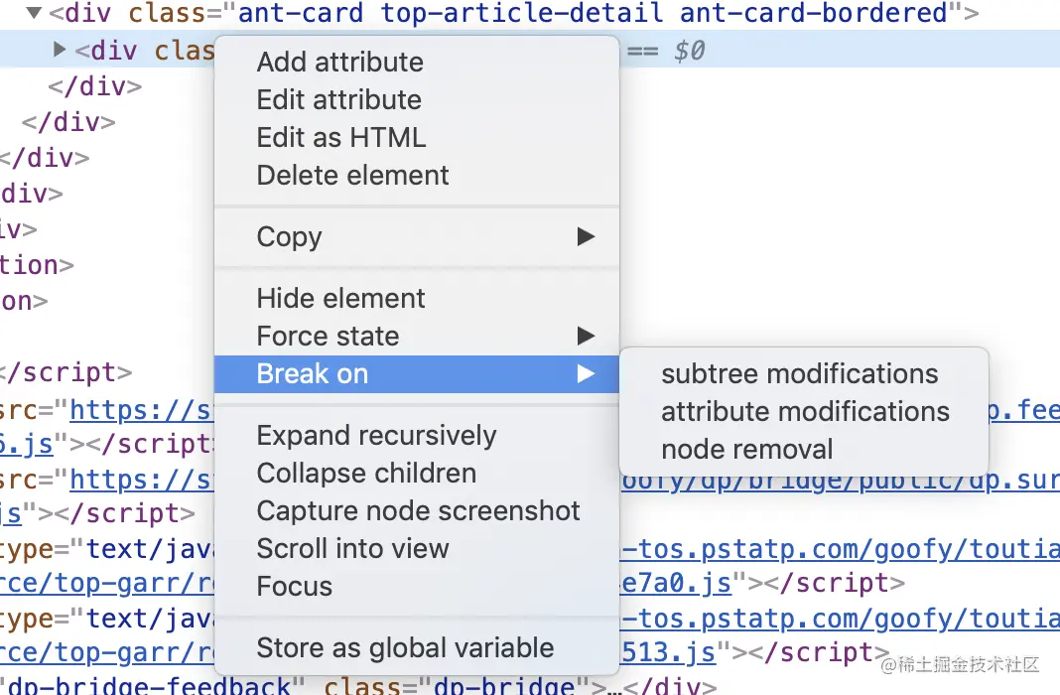Collapse the ant-card top-article-detail div node
This screenshot has width=1060, height=695.
tap(34, 13)
